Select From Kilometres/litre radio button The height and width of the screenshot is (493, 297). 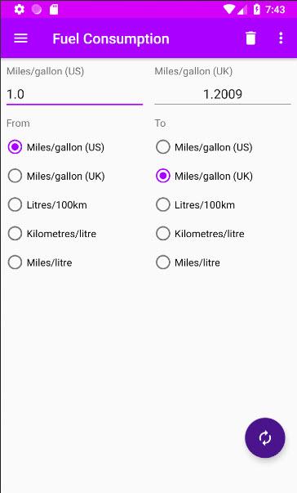click(52, 234)
